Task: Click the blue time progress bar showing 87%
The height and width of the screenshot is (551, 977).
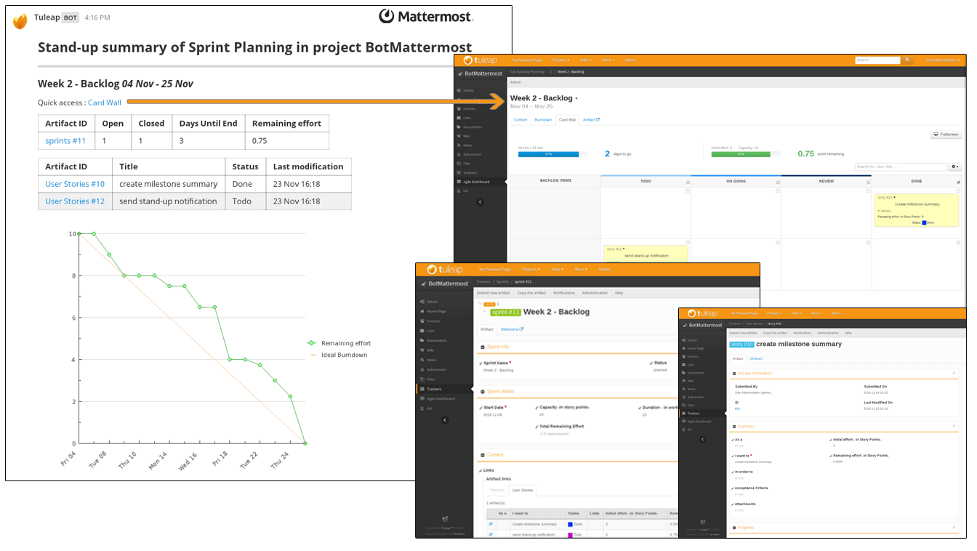Action: 548,154
